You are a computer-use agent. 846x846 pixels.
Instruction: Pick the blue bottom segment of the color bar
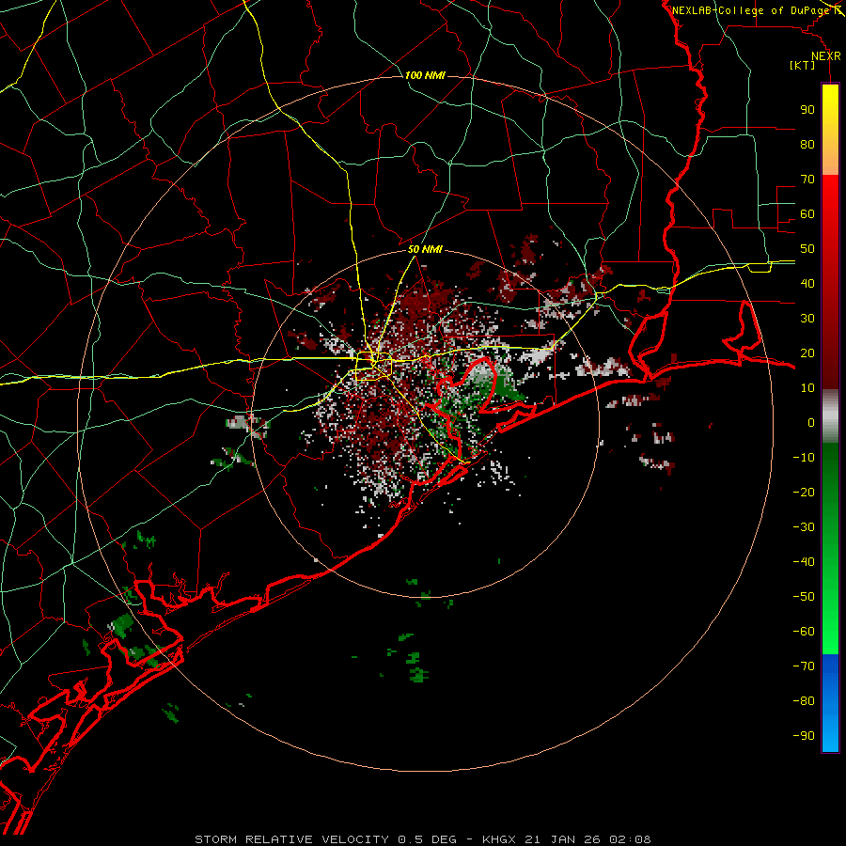(830, 703)
